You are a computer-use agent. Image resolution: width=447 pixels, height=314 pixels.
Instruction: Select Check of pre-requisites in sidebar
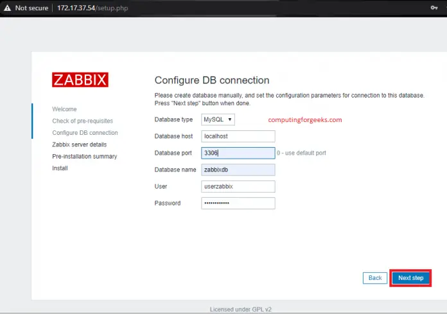coord(82,121)
